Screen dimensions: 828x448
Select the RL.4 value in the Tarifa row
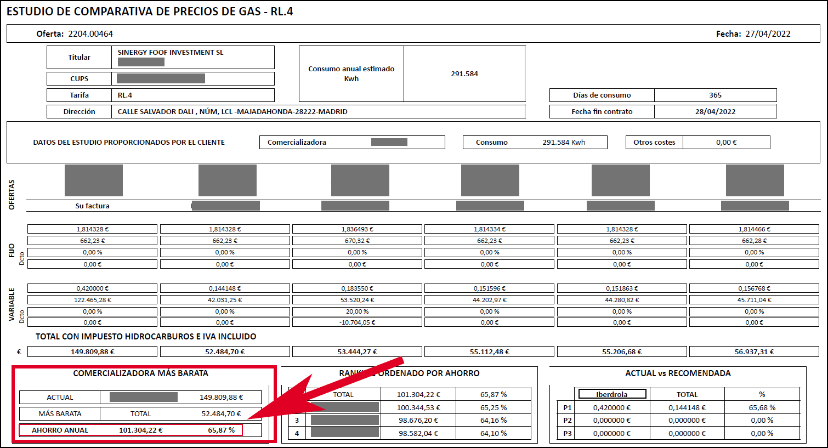tap(125, 95)
